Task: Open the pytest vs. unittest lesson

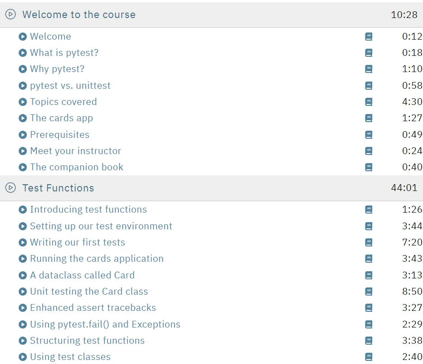Action: click(70, 86)
